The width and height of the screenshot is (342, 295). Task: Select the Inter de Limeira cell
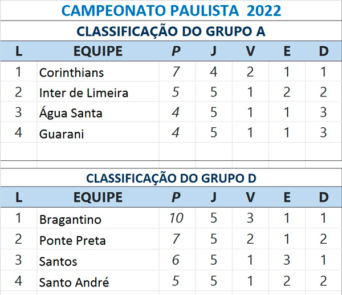(x=84, y=93)
